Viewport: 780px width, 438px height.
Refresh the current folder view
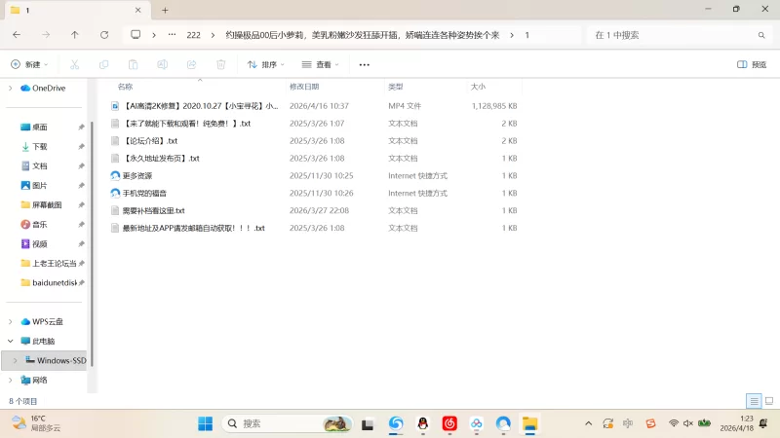click(104, 34)
